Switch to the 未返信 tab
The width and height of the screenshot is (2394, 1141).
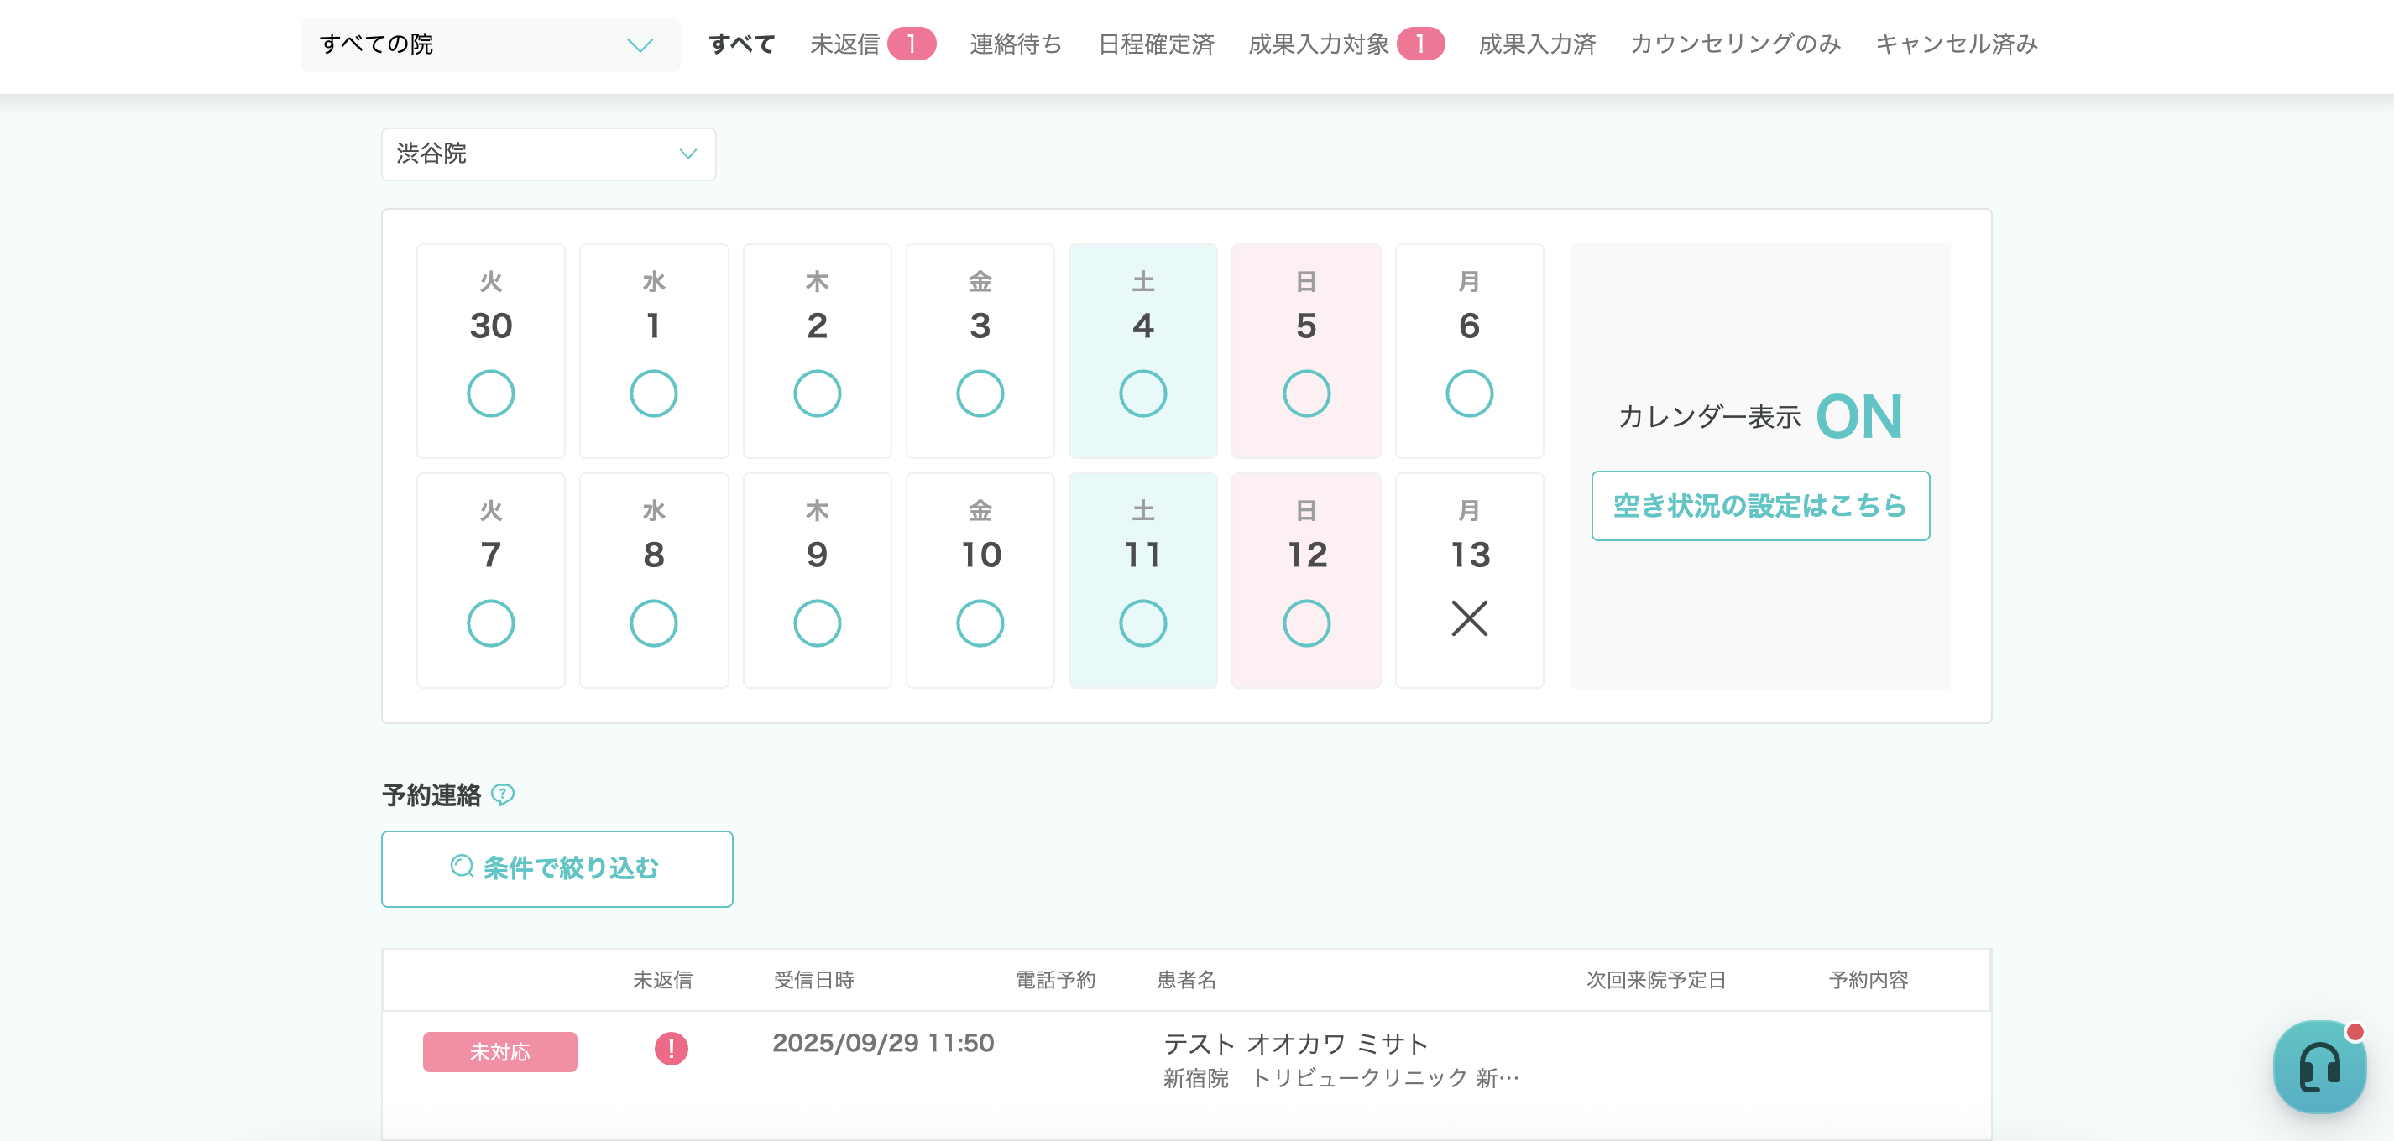(x=844, y=44)
